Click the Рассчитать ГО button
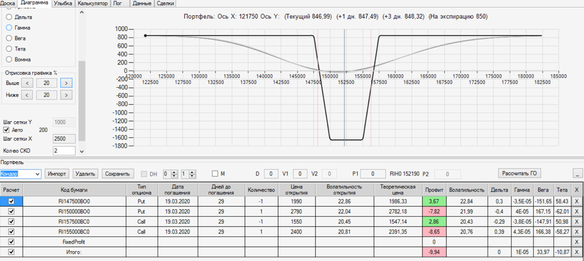 (x=520, y=173)
